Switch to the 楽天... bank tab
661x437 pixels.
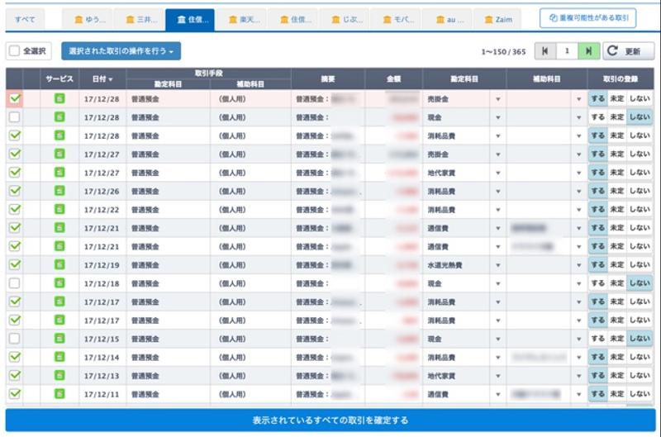[242, 19]
